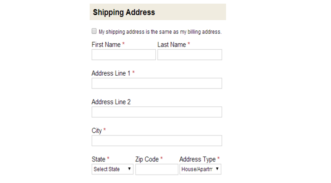Click the City field label

coord(97,131)
